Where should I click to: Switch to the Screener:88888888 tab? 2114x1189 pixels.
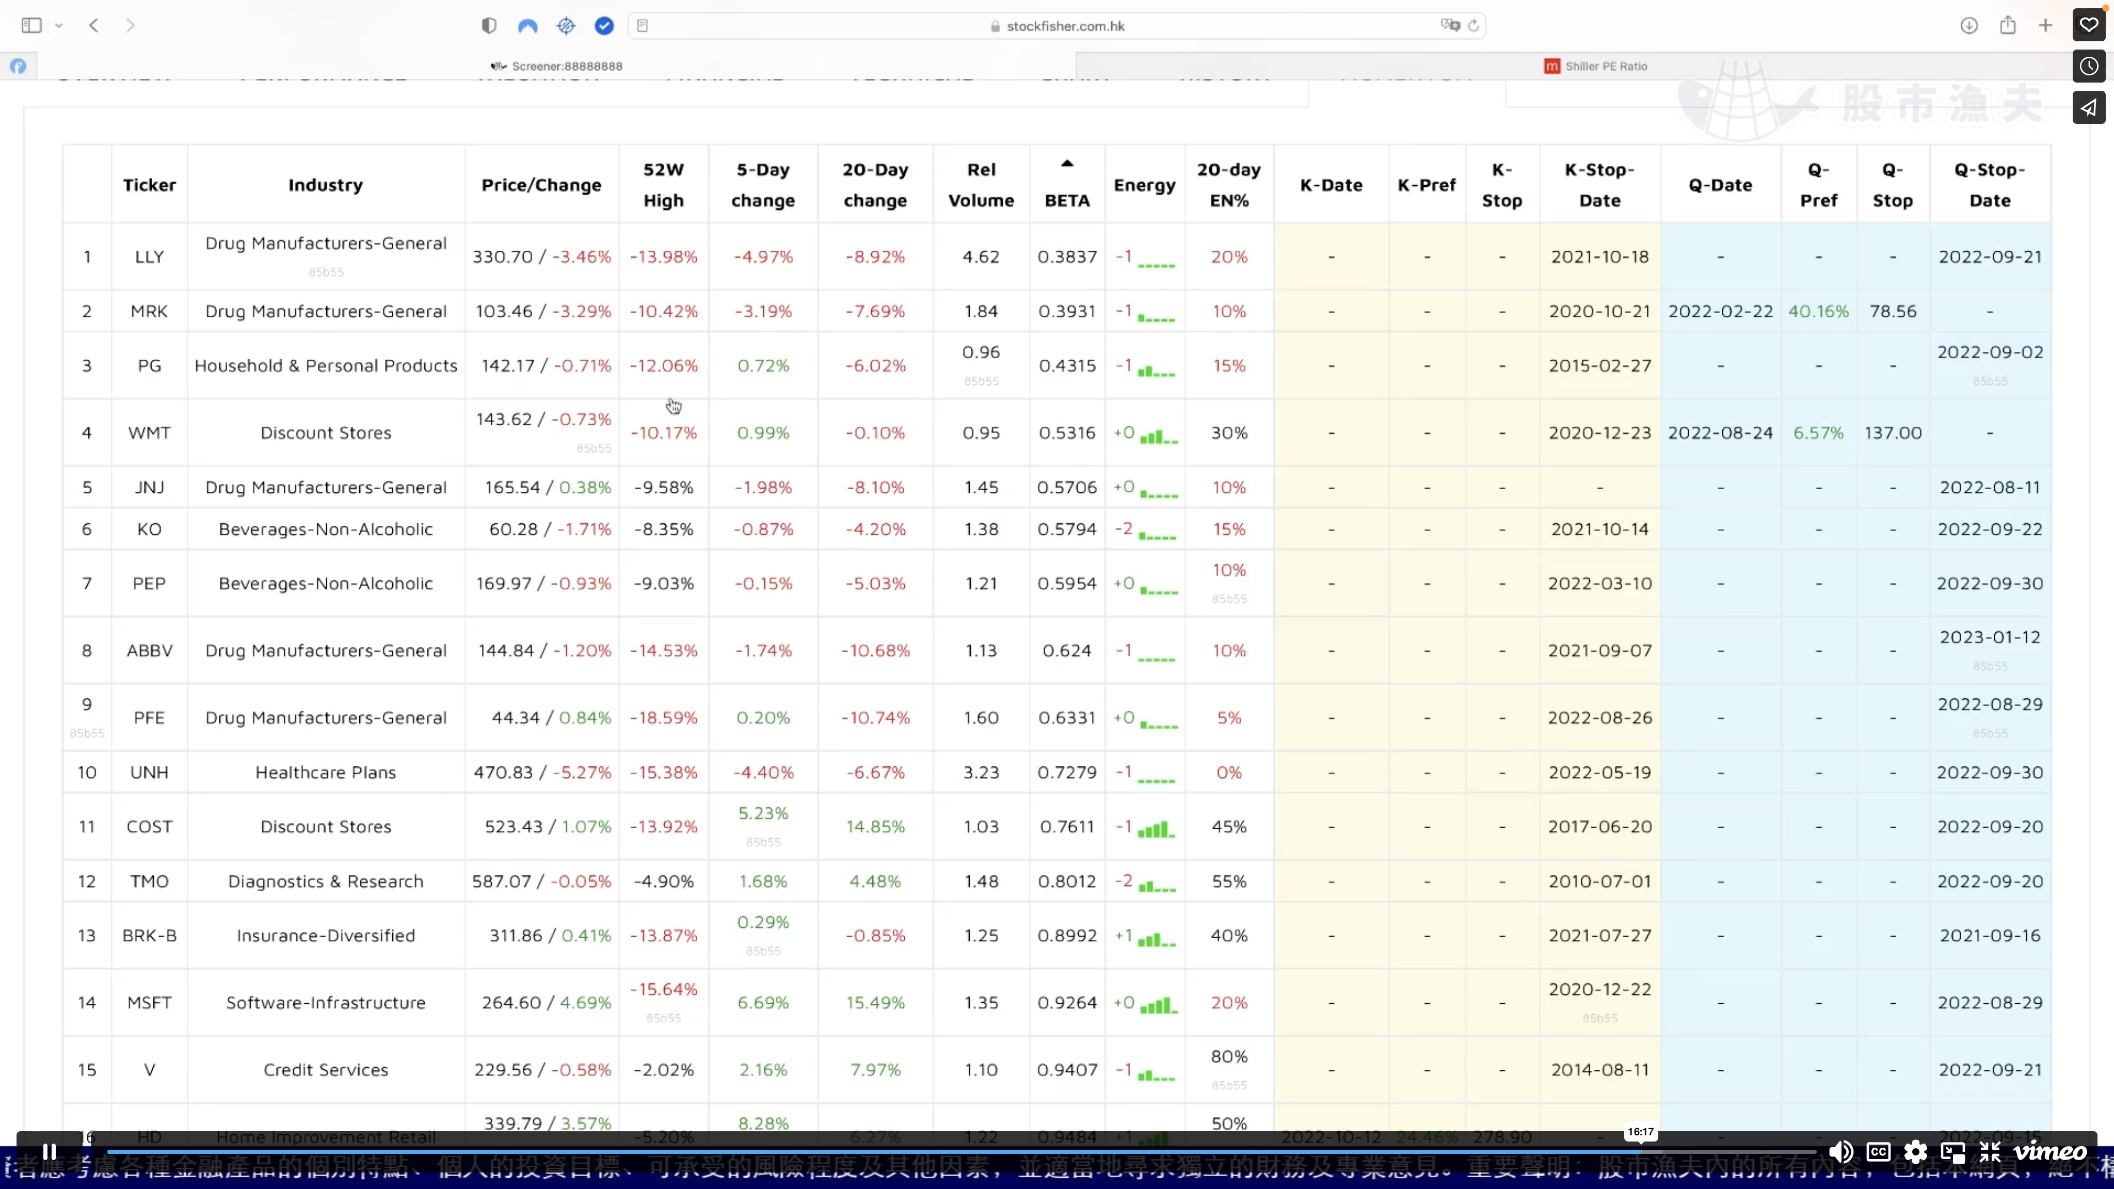click(556, 66)
